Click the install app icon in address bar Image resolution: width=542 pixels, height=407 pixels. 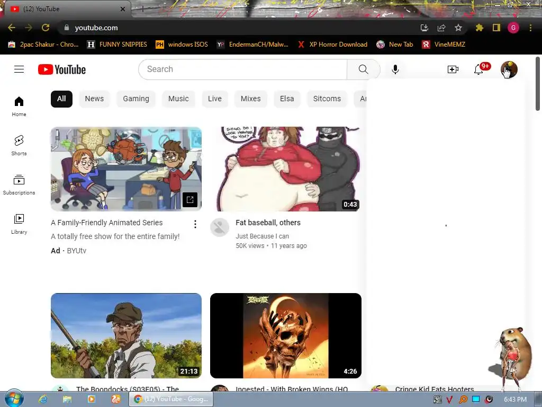(x=424, y=28)
